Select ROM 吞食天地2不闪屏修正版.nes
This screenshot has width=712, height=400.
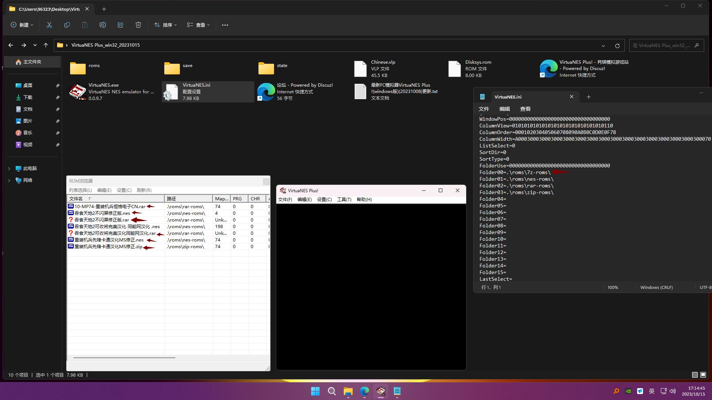pyautogui.click(x=102, y=213)
